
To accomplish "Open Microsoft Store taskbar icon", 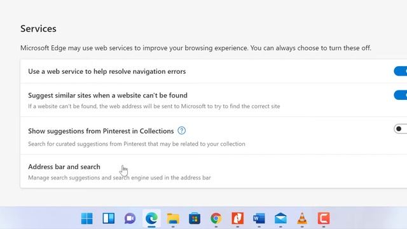I will pyautogui.click(x=195, y=218).
